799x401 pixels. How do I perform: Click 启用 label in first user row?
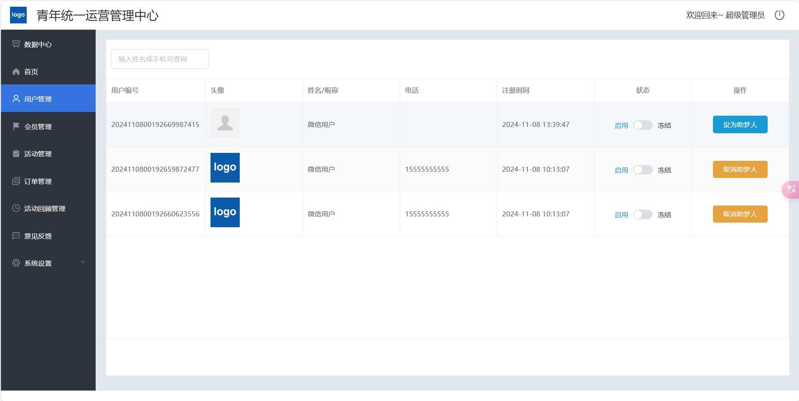tap(621, 125)
